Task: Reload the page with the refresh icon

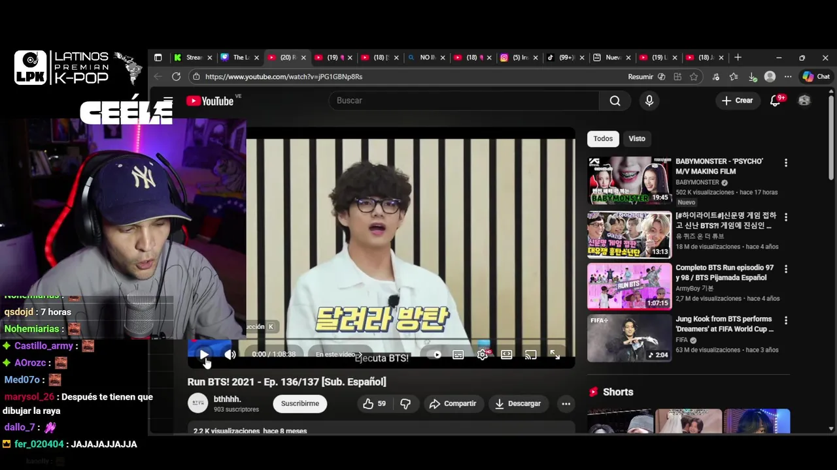Action: pyautogui.click(x=176, y=76)
